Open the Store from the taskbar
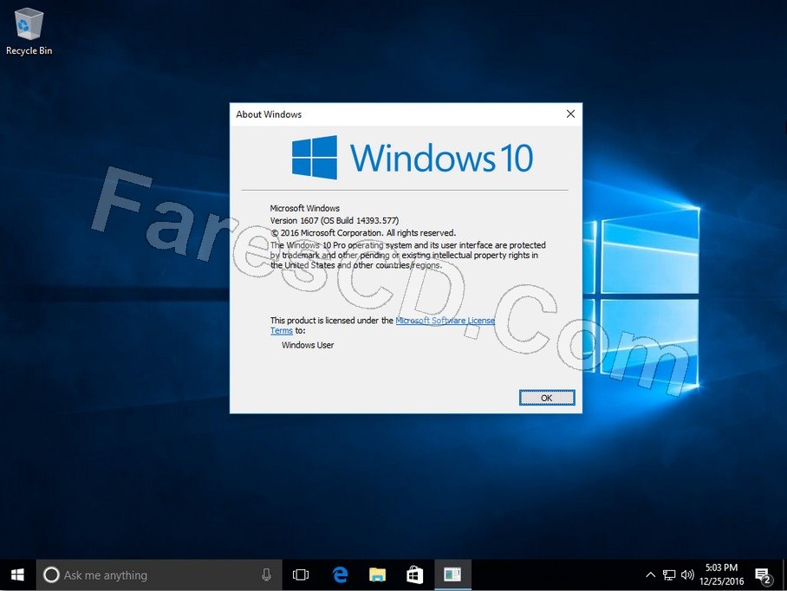 (414, 575)
